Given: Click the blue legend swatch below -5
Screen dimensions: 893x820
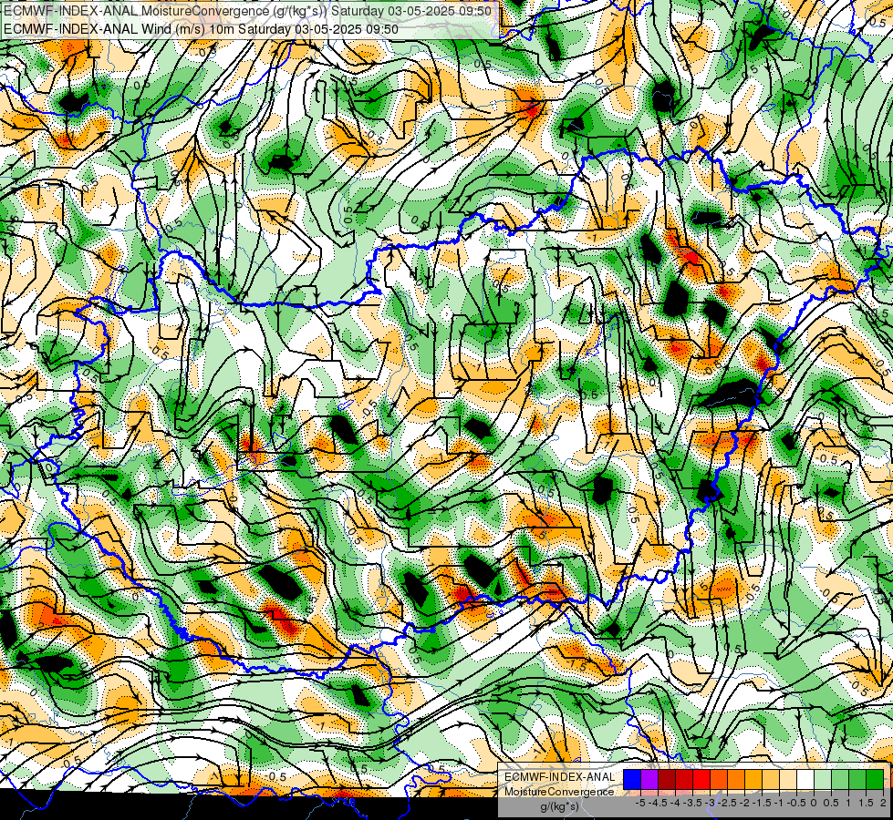Looking at the screenshot, I should (x=632, y=779).
